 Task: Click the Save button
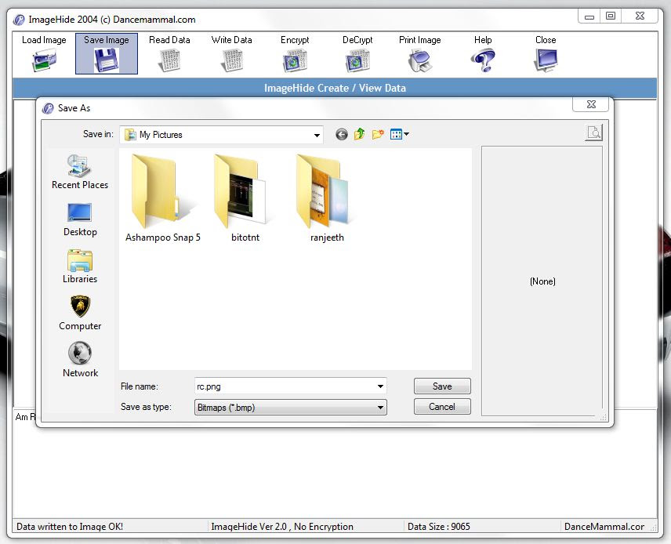(x=442, y=386)
